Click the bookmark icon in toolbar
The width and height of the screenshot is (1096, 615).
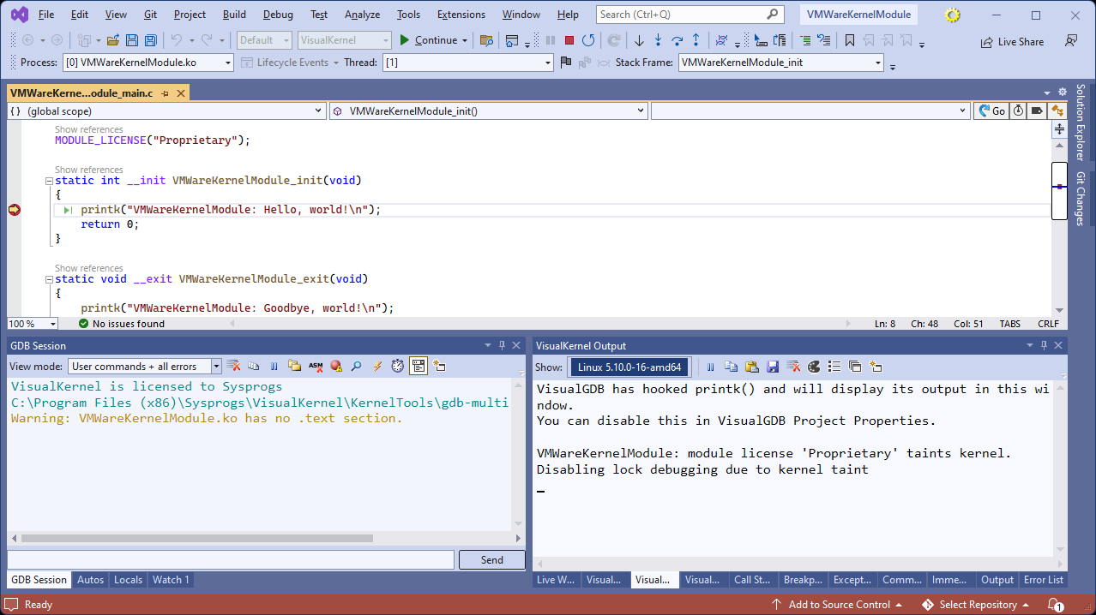(x=849, y=40)
